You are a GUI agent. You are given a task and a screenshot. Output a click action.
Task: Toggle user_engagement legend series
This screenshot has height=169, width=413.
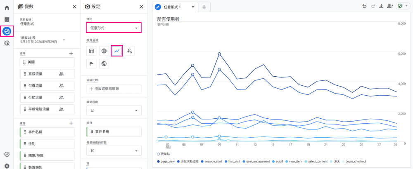click(x=256, y=162)
